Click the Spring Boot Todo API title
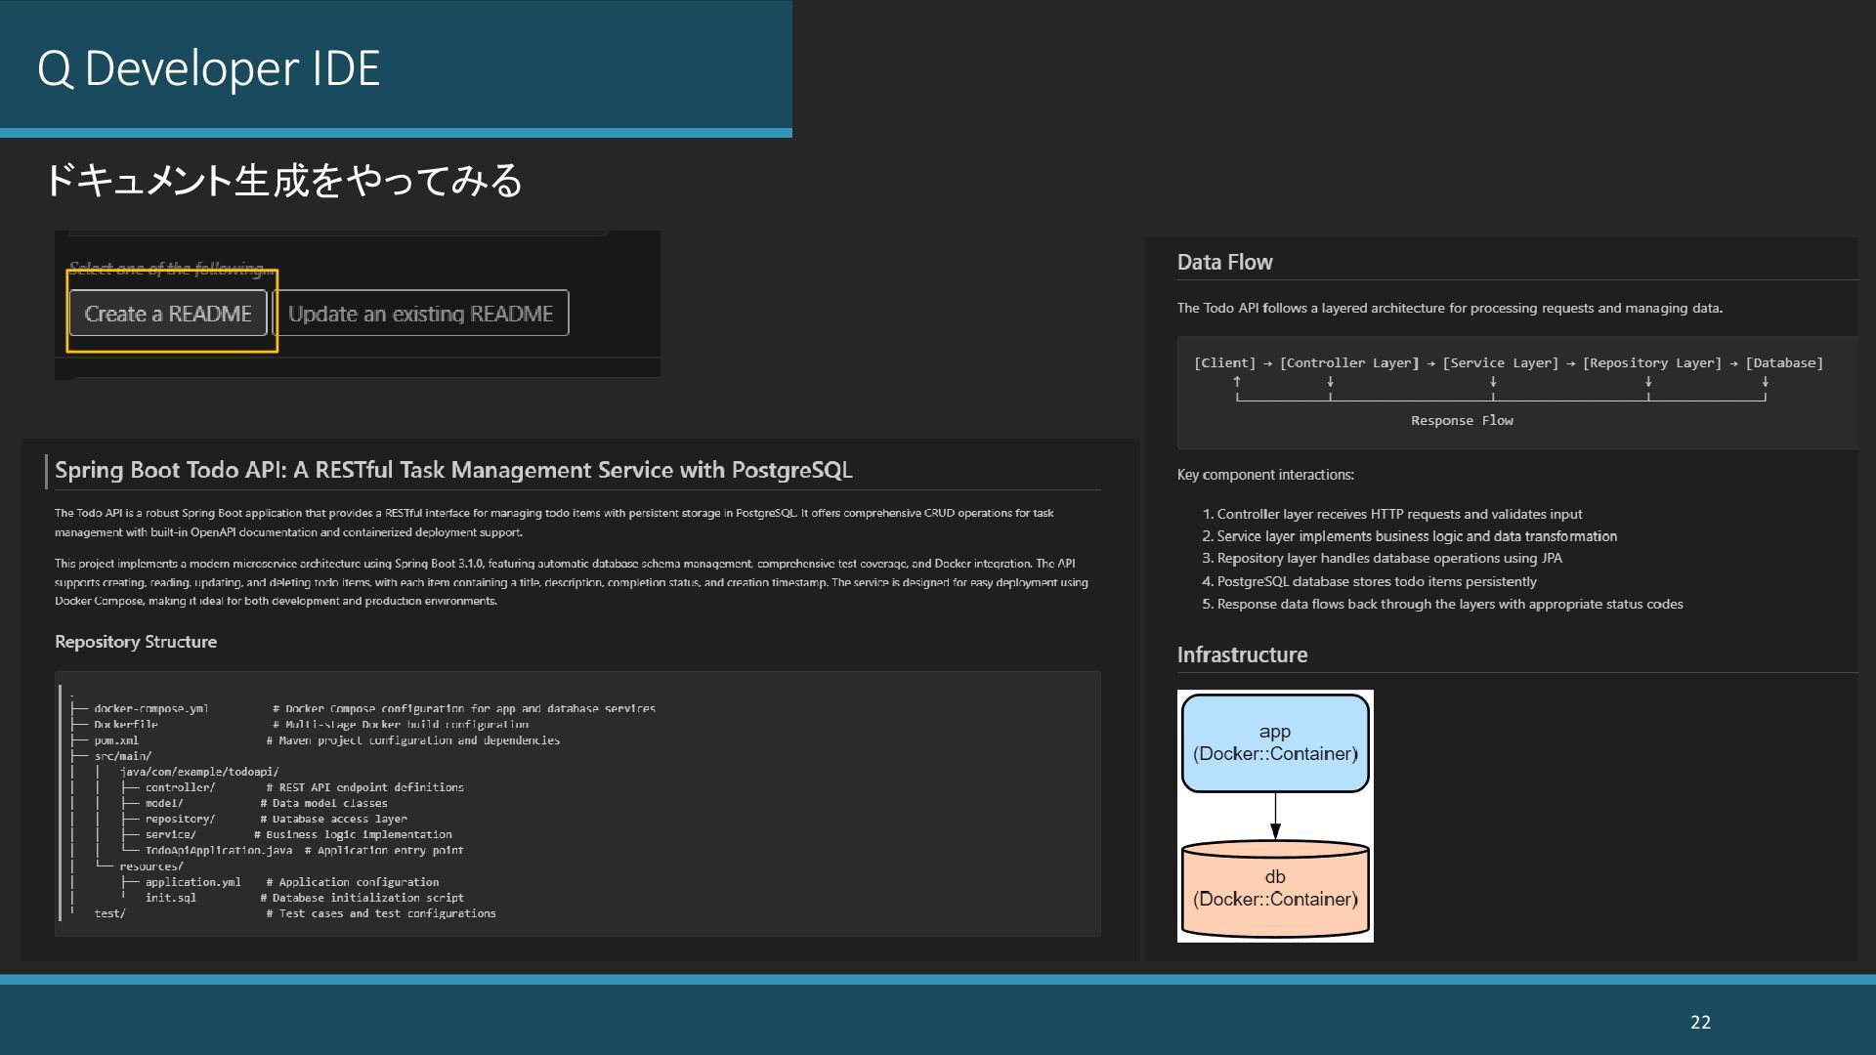The height and width of the screenshot is (1055, 1876). click(453, 470)
